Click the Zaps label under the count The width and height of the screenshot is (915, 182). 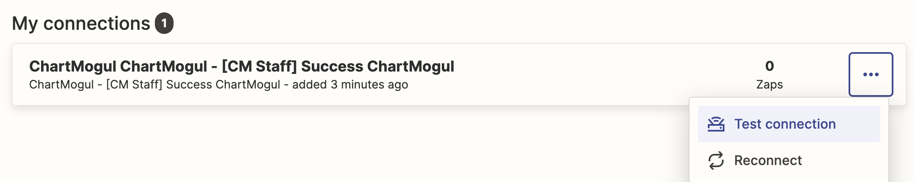click(x=770, y=84)
